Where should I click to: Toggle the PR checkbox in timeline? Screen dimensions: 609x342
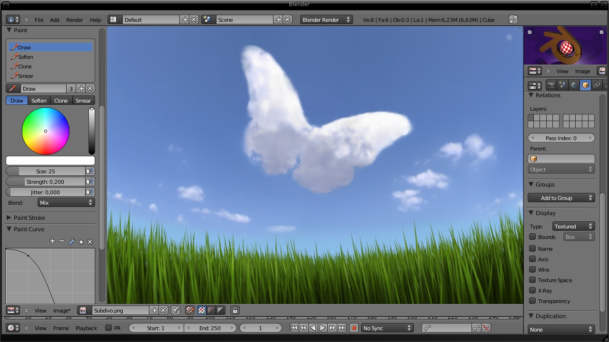[108, 328]
